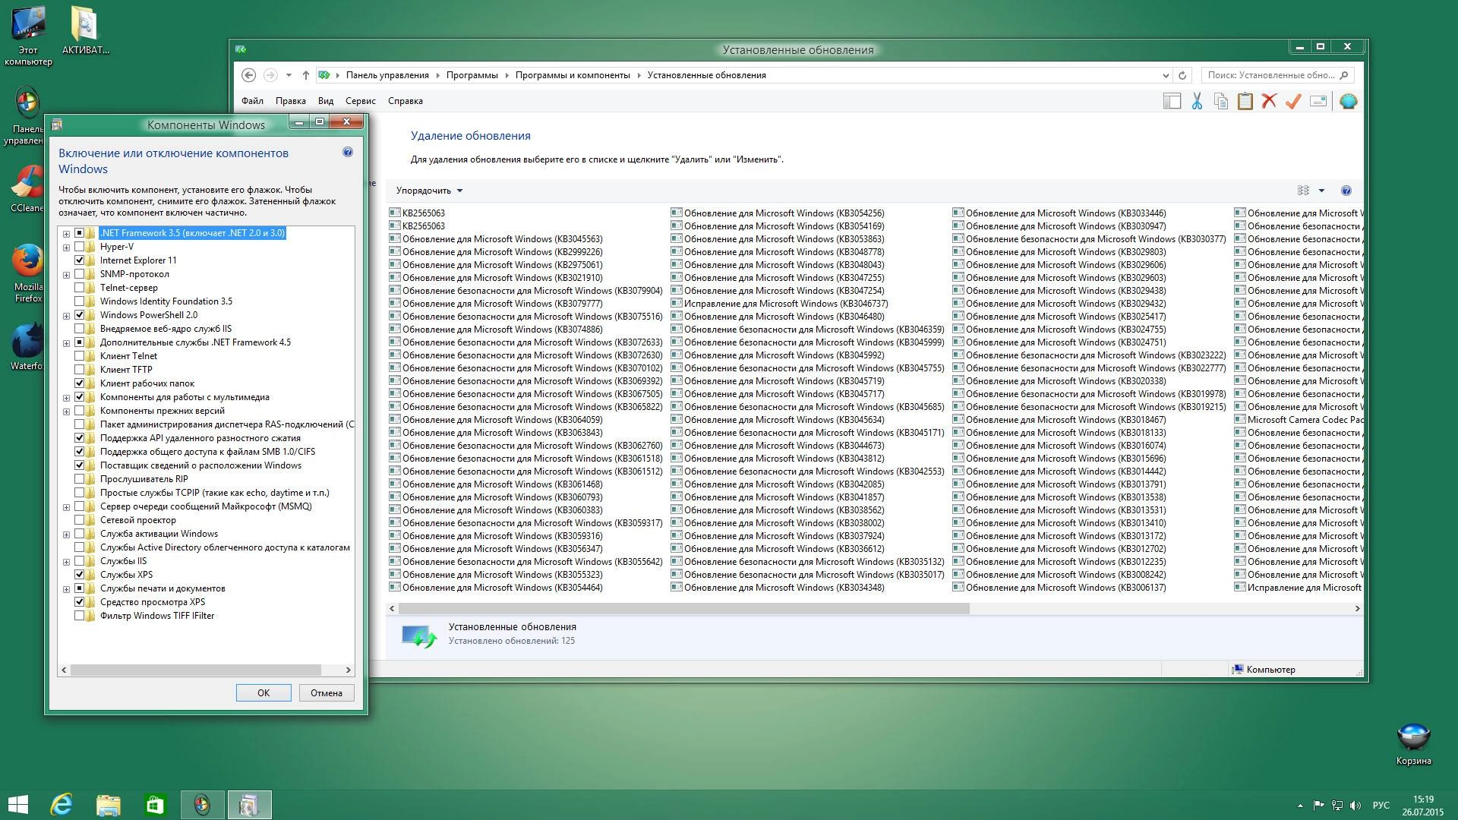This screenshot has width=1458, height=820.
Task: Go to Панель управления breadcrumb
Action: coord(387,75)
